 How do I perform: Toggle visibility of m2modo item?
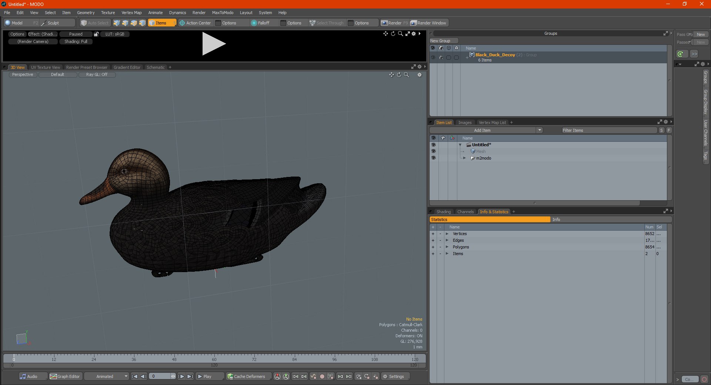(x=433, y=158)
